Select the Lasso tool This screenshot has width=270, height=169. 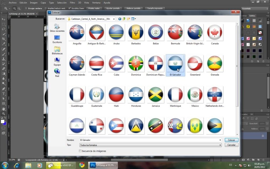pos(3,29)
